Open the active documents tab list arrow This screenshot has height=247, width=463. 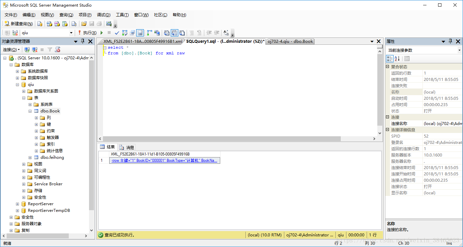coord(372,41)
